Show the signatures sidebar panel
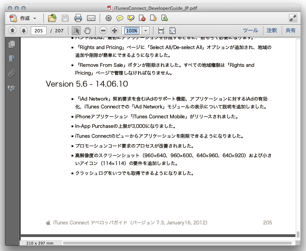The height and width of the screenshot is (251, 306). (x=12, y=88)
